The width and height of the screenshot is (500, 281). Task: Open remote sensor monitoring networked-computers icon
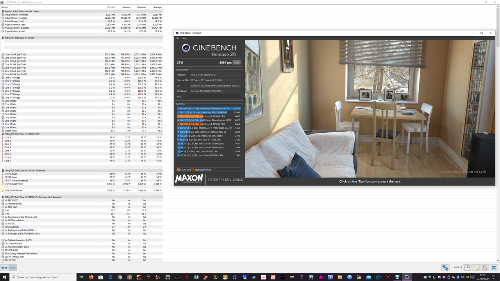[x=445, y=267]
